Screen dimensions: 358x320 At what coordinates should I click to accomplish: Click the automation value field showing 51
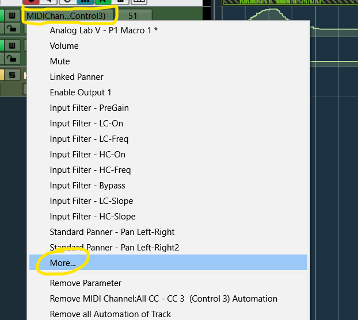(133, 16)
